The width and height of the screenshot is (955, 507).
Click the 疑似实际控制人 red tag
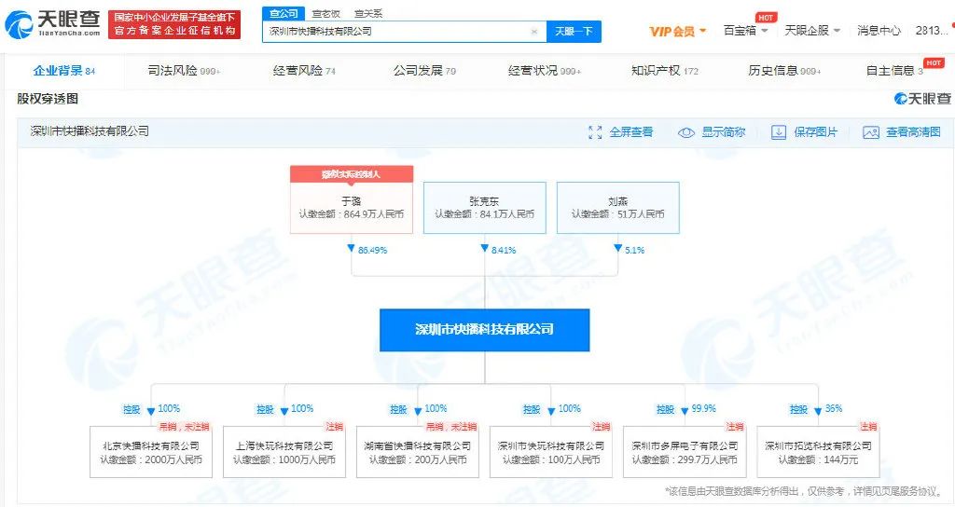352,174
